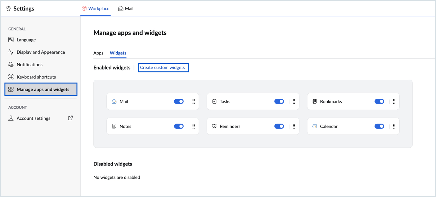436x197 pixels.
Task: Select the Workplace tab at top
Action: click(x=96, y=9)
